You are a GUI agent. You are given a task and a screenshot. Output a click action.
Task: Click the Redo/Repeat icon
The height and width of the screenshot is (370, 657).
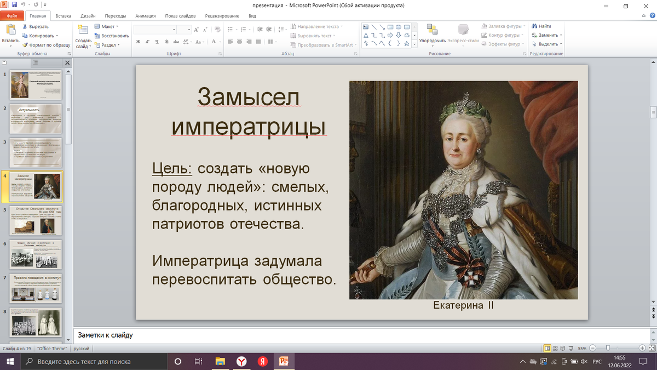click(x=37, y=5)
